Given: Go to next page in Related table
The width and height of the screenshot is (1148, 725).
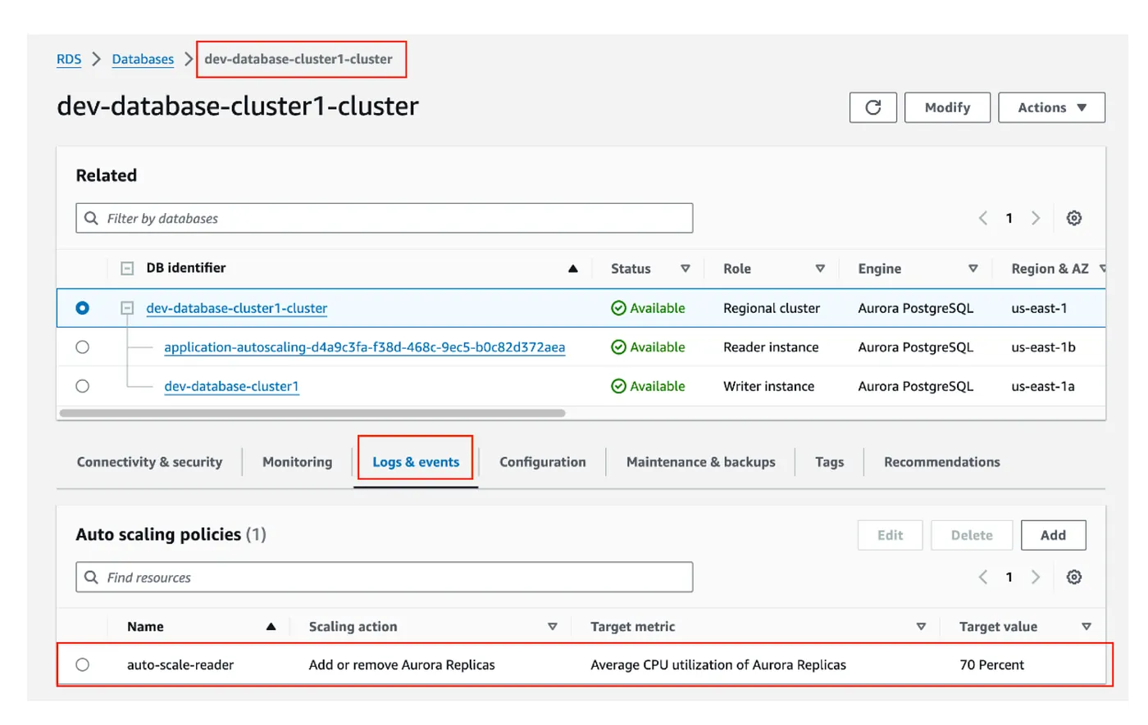Looking at the screenshot, I should click(x=1036, y=218).
